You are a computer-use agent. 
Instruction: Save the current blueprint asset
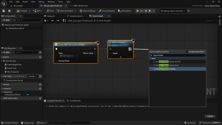tap(4, 11)
